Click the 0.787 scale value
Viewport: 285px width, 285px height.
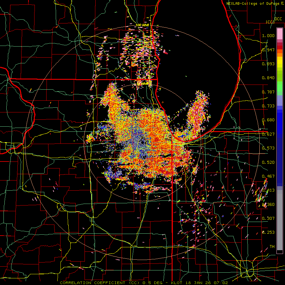[x=268, y=92]
